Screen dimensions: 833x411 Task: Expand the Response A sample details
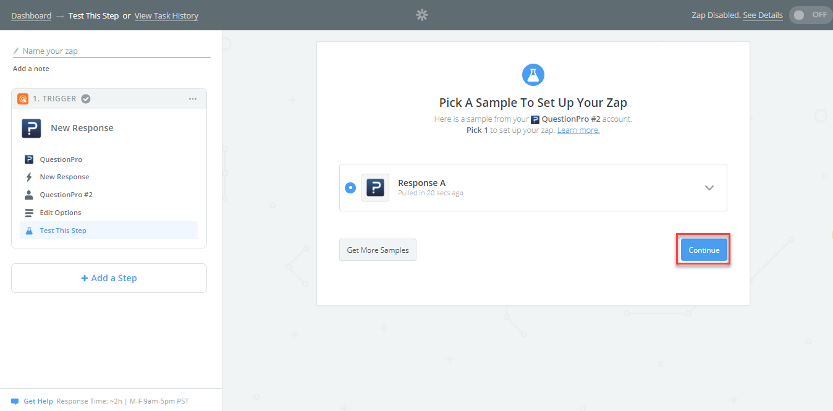coord(709,188)
